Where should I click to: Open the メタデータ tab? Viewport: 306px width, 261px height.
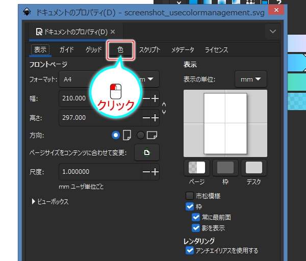[183, 50]
